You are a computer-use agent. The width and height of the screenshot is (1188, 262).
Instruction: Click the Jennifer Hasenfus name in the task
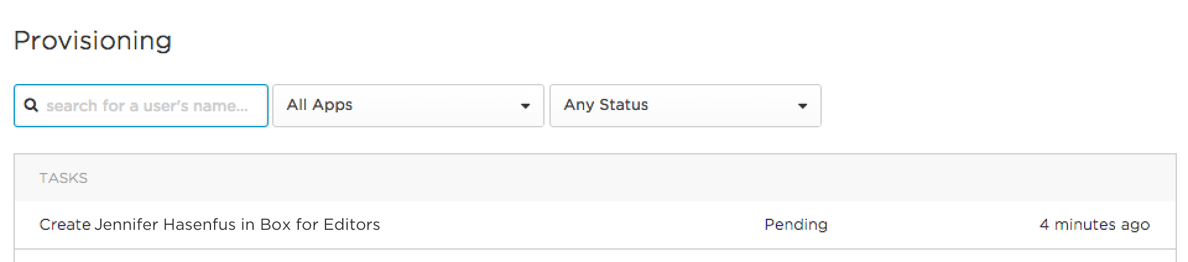tap(165, 224)
